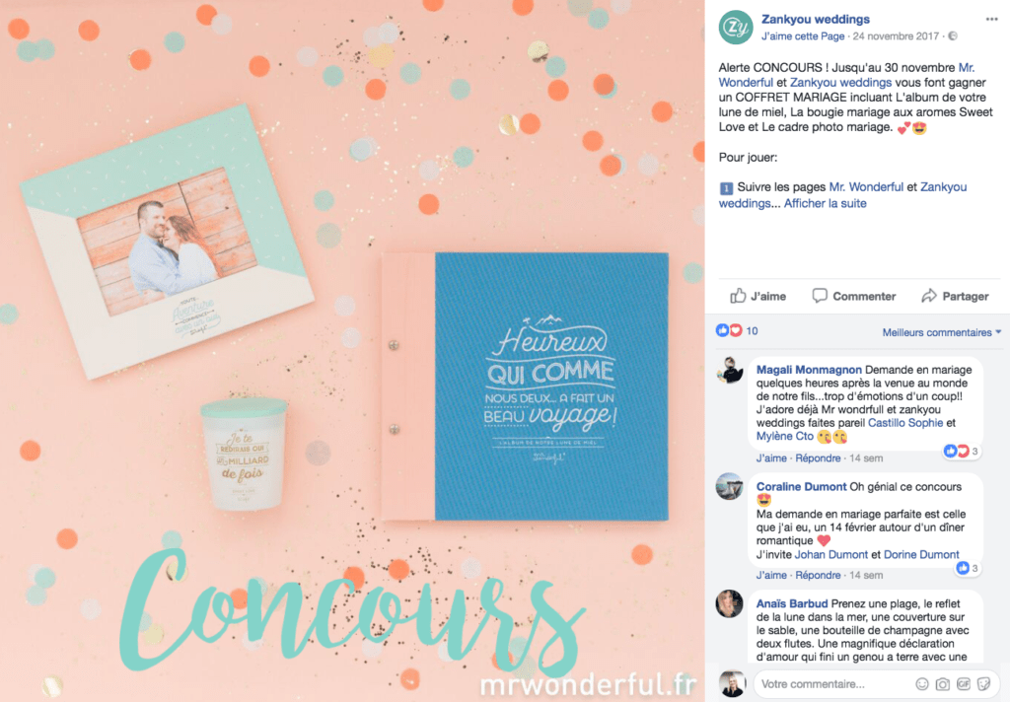Click the Commenter action
The height and width of the screenshot is (702, 1010).
[x=854, y=296]
